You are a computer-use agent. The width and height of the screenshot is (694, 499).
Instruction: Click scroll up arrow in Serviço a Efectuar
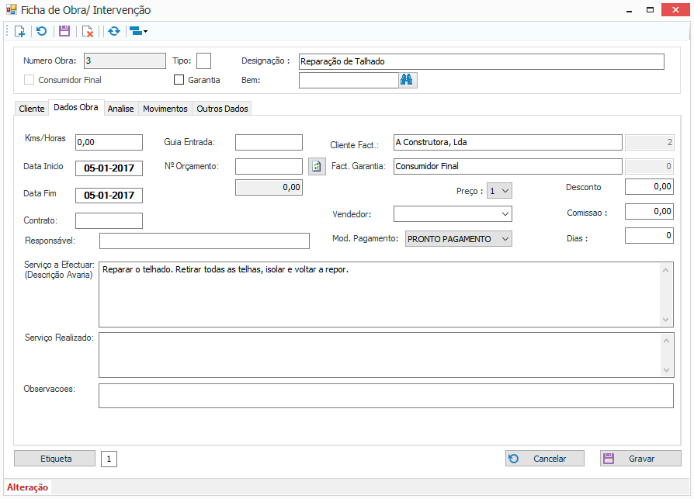click(x=666, y=270)
